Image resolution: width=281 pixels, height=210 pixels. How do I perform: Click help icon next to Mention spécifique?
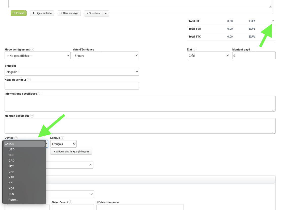(32, 116)
